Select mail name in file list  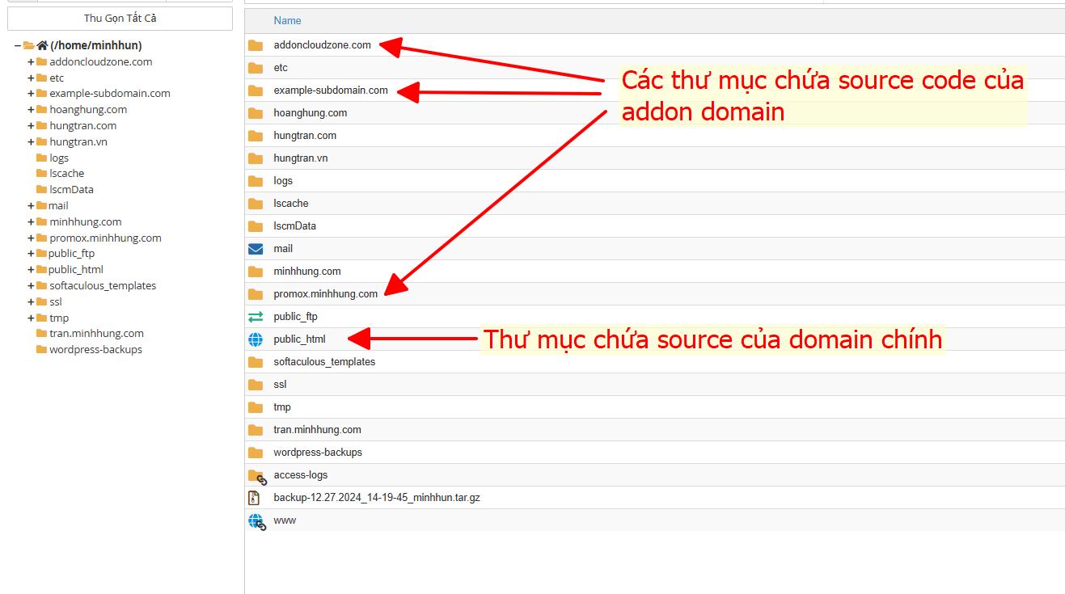click(x=283, y=249)
